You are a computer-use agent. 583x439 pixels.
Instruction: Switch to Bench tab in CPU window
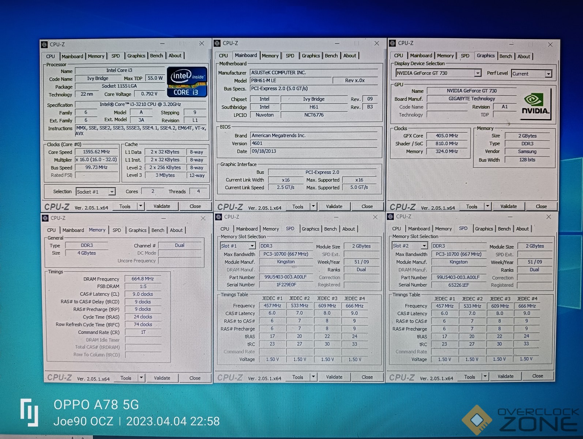click(157, 56)
